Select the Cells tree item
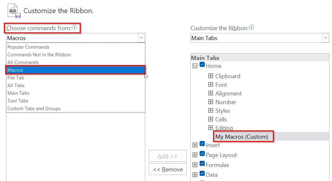Screen dimensions: 332x181 click(221, 119)
